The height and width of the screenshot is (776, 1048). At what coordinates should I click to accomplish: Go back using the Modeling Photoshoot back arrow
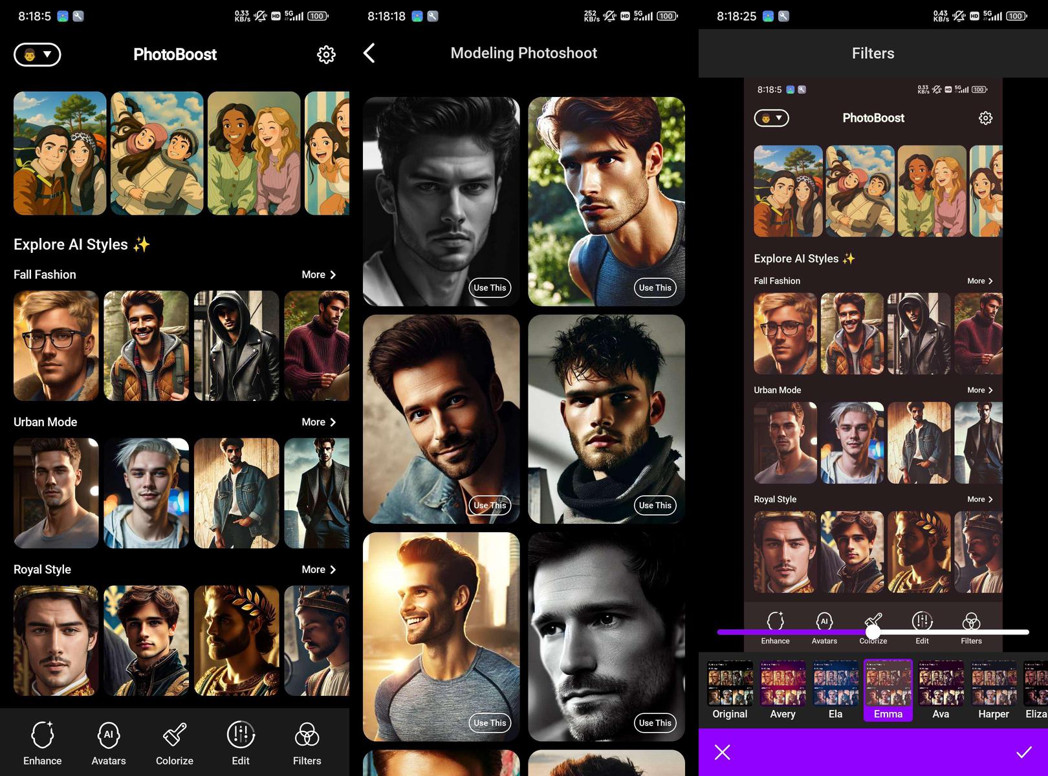369,53
